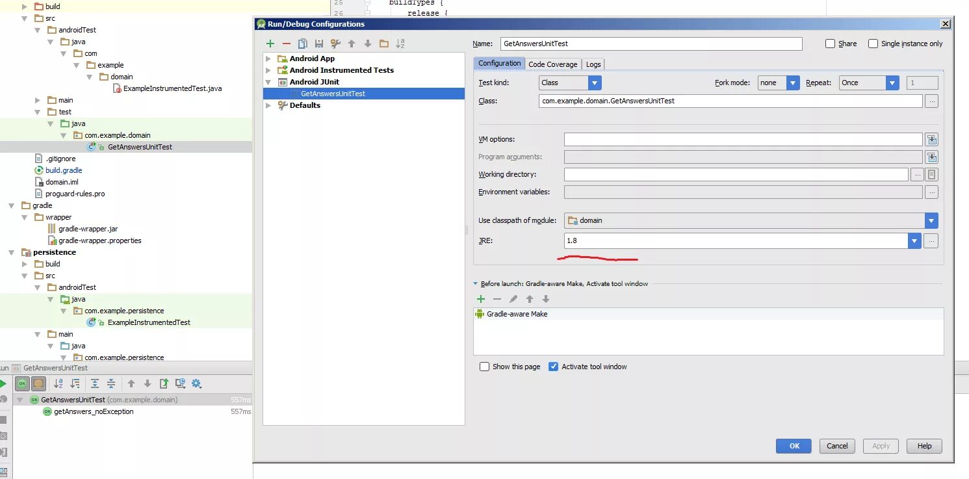Collapse all test result nodes
The height and width of the screenshot is (479, 969).
click(x=111, y=383)
